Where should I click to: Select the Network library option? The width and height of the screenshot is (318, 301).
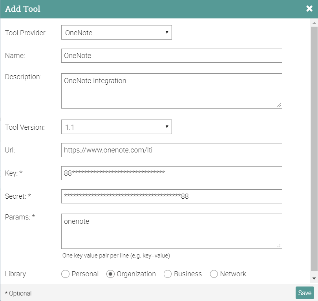pyautogui.click(x=214, y=274)
